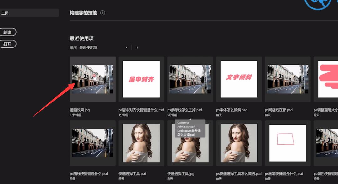Click the ps参考线怎么去掉.psd file name label
This screenshot has width=338, height=184.
(x=185, y=110)
